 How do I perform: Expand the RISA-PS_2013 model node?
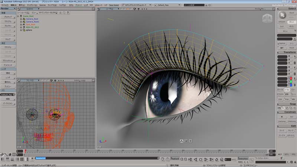[x=21, y=27]
